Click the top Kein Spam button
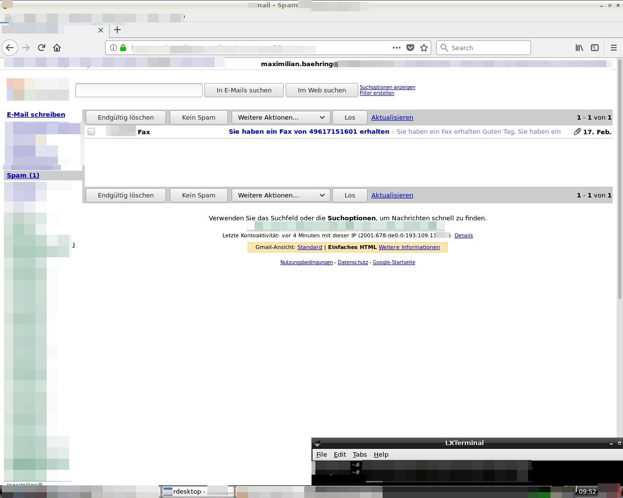Viewport: 623px width, 498px height. 199,117
